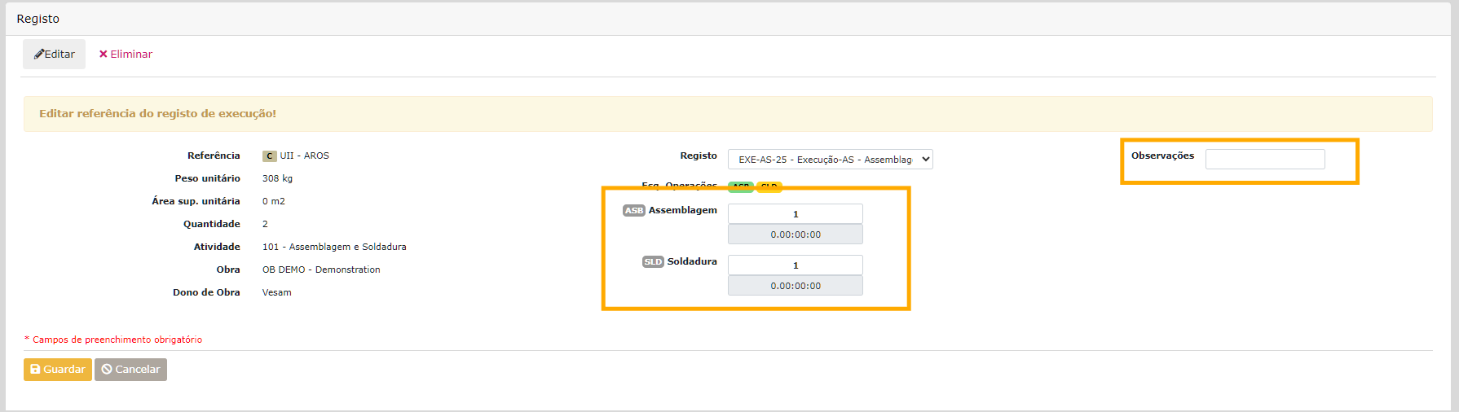Open the Editar tab with pencil icon
The height and width of the screenshot is (412, 1459).
pos(54,55)
